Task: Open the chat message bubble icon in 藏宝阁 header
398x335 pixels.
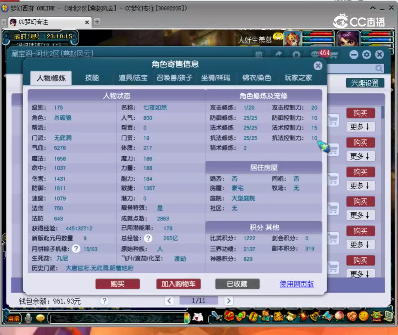Action: (315, 54)
